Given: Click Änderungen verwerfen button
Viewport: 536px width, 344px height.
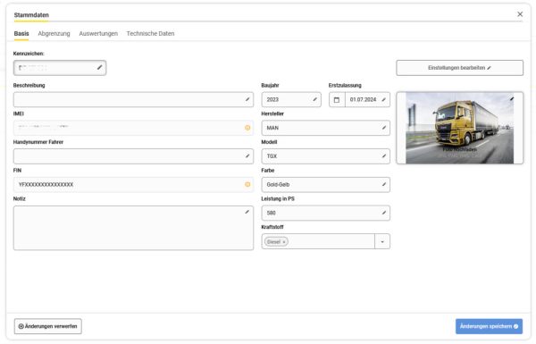Looking at the screenshot, I should coord(48,326).
